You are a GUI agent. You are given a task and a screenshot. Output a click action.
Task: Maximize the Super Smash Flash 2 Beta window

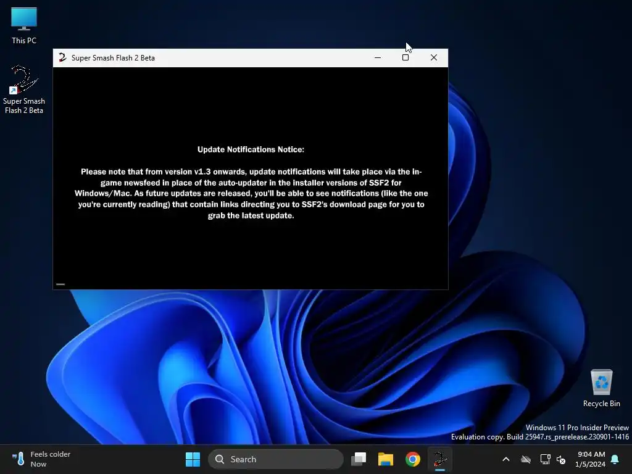(x=405, y=57)
